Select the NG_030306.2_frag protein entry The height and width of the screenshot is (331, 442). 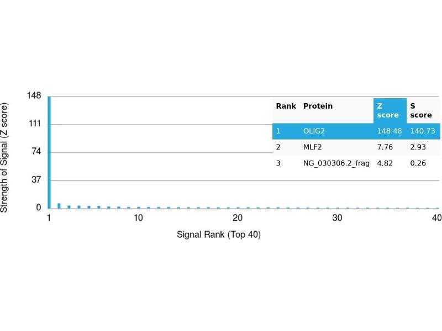tap(336, 163)
